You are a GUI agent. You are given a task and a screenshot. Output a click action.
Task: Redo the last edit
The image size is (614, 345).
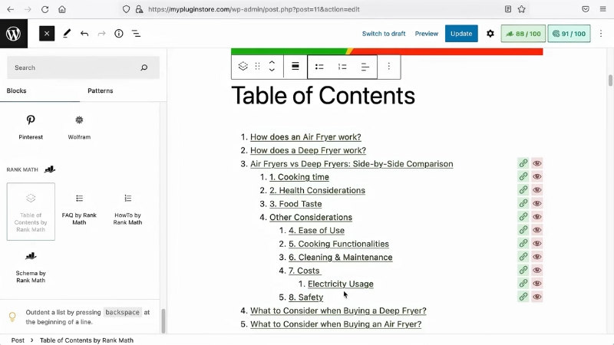[x=101, y=34]
